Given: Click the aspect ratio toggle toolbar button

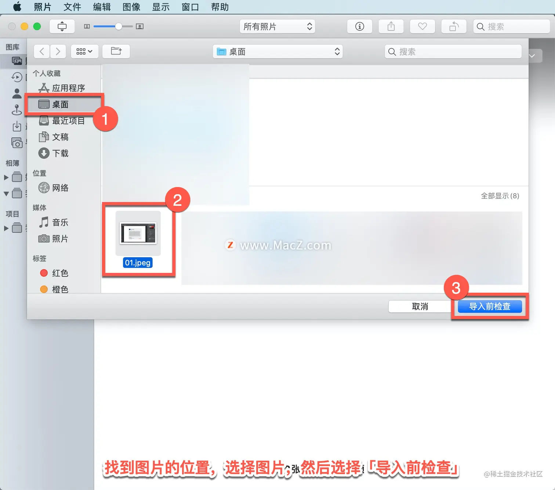Looking at the screenshot, I should click(62, 26).
